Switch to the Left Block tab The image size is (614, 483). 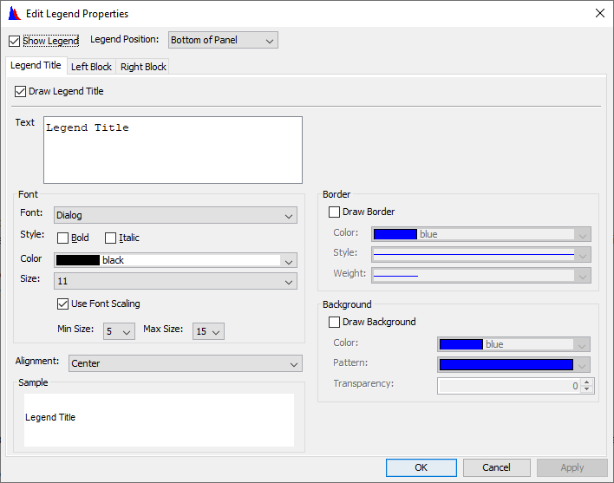point(91,67)
